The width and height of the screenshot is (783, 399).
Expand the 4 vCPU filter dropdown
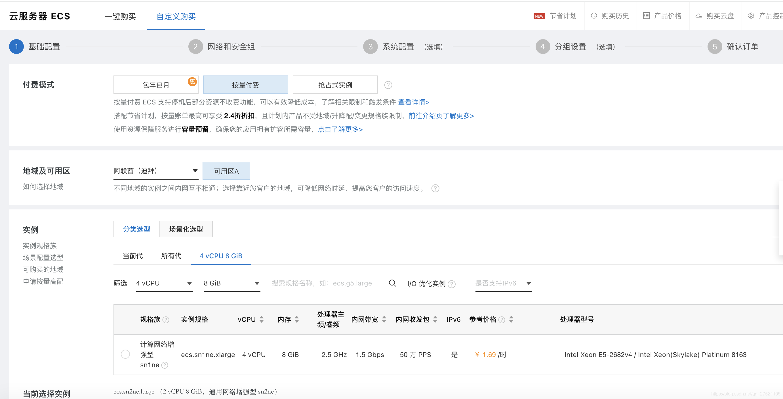164,283
